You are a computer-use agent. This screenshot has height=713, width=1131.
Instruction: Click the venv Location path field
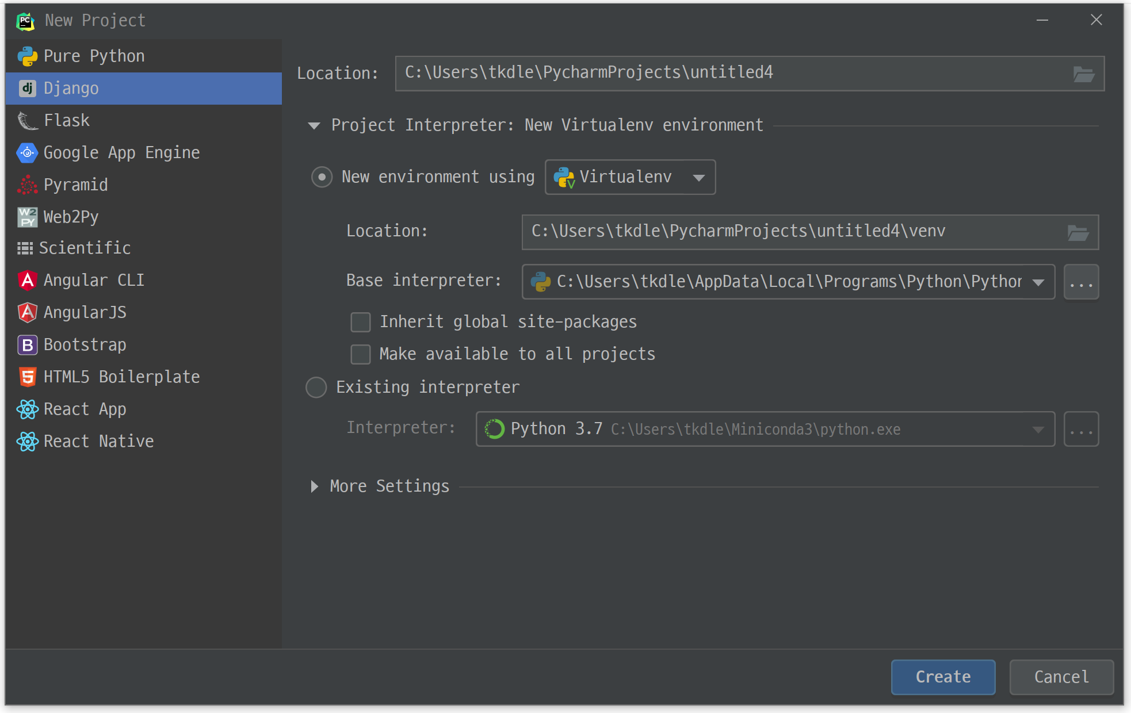[794, 232]
